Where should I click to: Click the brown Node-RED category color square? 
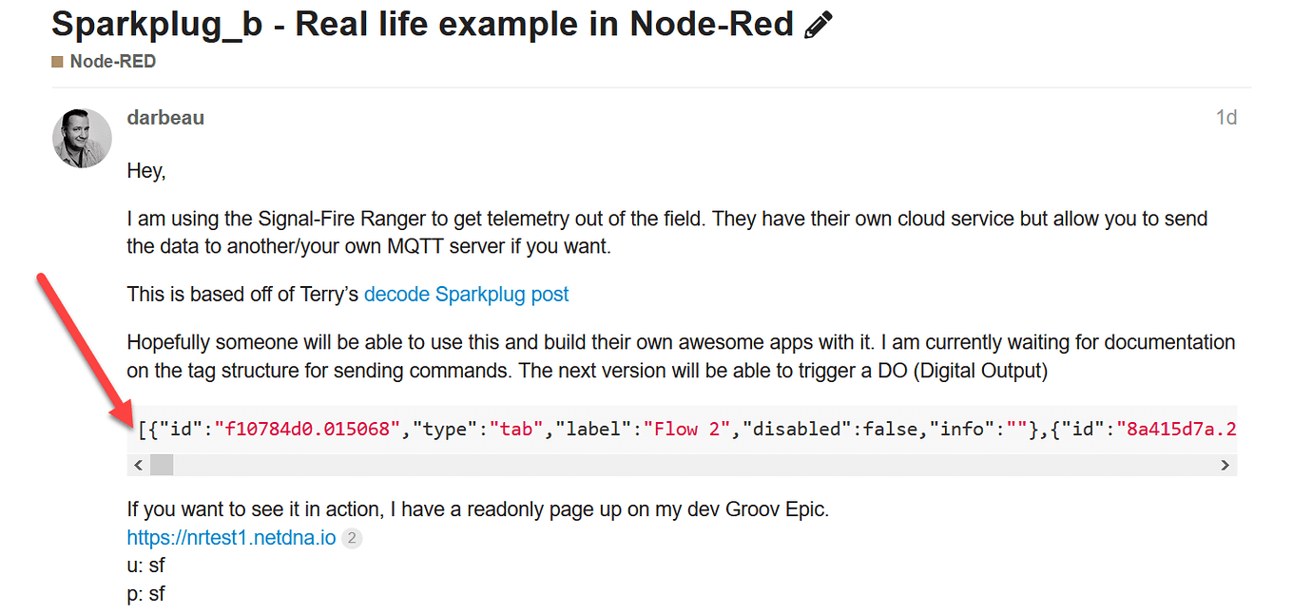(55, 61)
